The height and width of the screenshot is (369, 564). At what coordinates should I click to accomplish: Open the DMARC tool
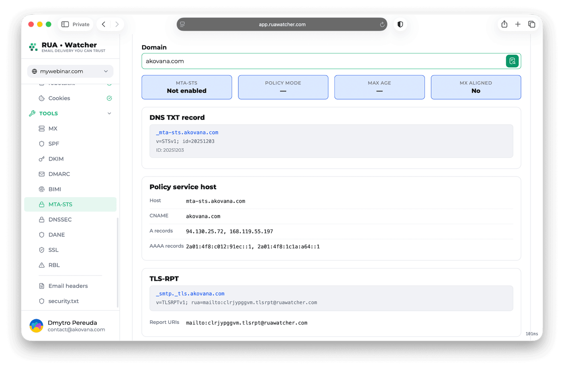click(70, 174)
